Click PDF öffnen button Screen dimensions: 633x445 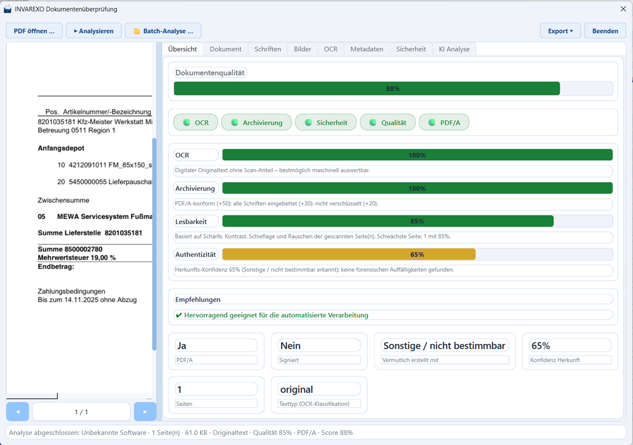tap(34, 31)
